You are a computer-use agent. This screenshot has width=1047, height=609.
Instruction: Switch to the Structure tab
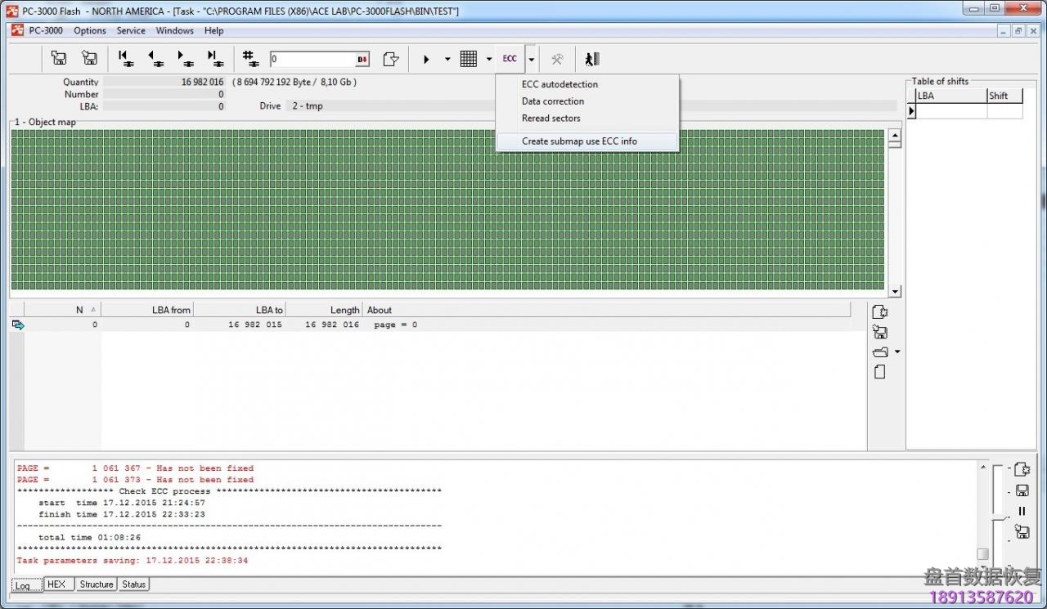click(x=97, y=584)
